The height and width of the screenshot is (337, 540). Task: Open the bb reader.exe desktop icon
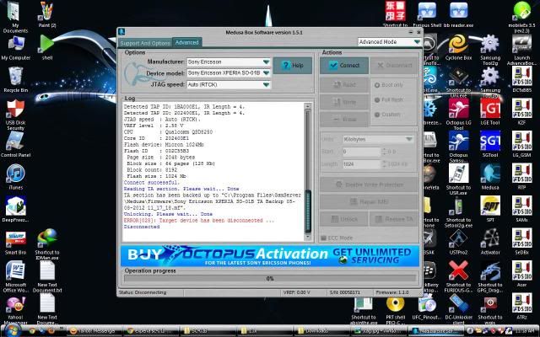click(x=458, y=14)
